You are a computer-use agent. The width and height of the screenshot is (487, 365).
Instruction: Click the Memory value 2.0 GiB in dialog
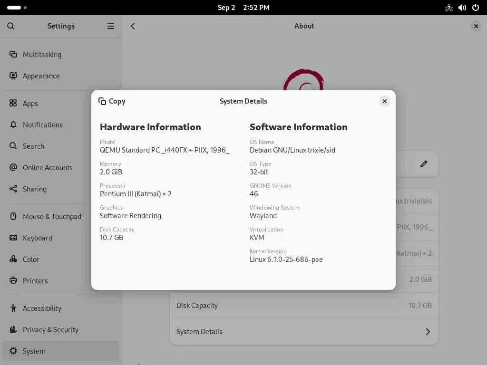click(111, 172)
